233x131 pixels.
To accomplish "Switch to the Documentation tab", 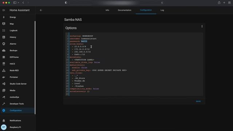I will (x=125, y=10).
